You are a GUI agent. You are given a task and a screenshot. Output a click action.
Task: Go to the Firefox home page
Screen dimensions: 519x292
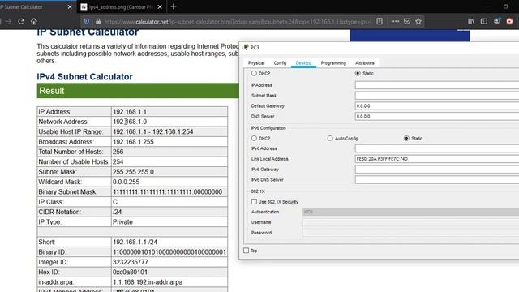pyautogui.click(x=34, y=22)
